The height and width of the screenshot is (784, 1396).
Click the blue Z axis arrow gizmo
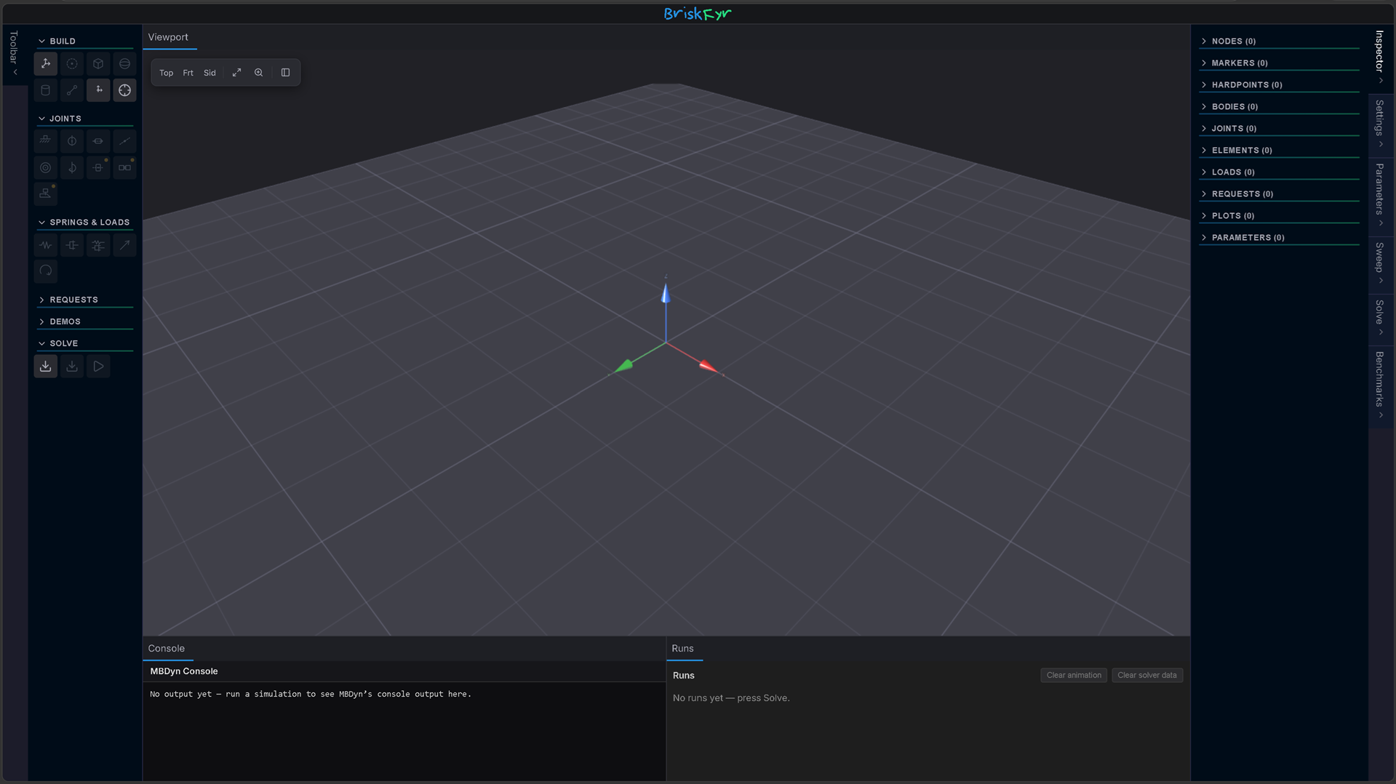click(665, 294)
